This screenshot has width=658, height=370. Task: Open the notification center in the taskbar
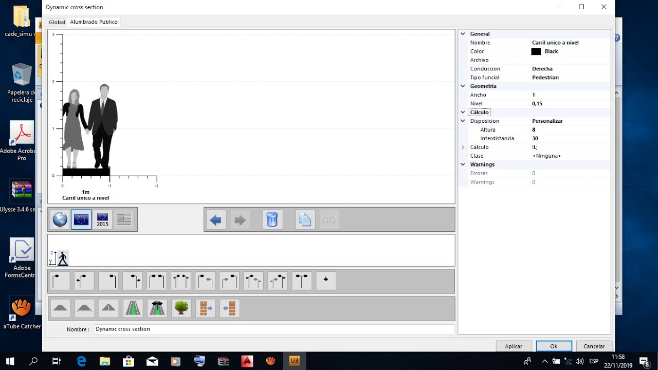tap(645, 361)
